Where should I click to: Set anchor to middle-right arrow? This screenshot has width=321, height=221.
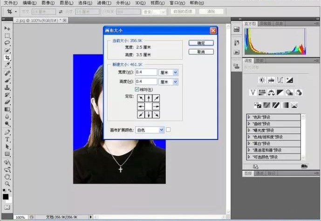(x=156, y=106)
